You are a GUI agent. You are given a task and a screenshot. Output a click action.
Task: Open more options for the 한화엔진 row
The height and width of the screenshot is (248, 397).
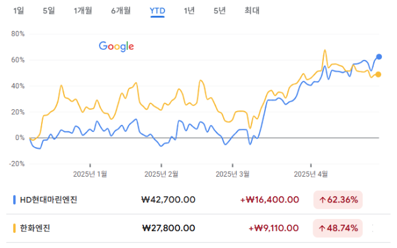pyautogui.click(x=373, y=228)
